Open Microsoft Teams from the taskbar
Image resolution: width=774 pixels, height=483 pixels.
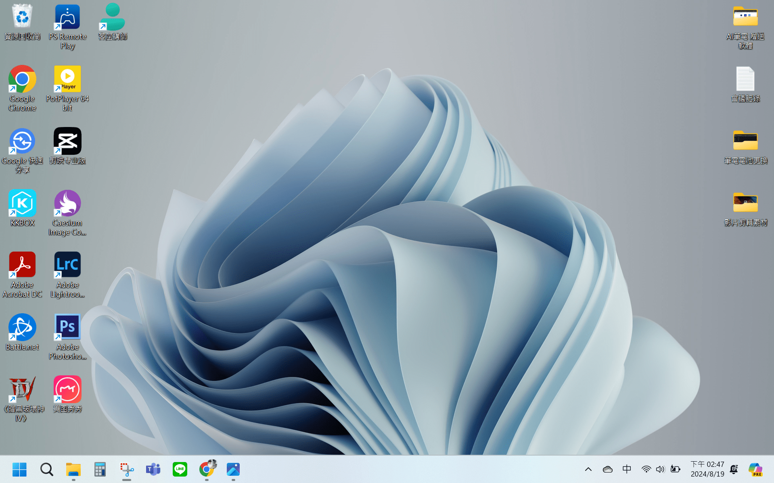(153, 469)
